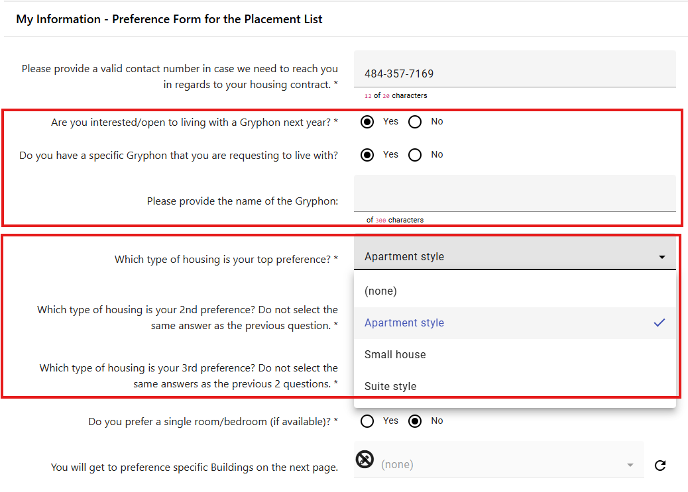This screenshot has height=492, width=688.
Task: Select Yes for preferring a single room
Action: click(x=367, y=421)
